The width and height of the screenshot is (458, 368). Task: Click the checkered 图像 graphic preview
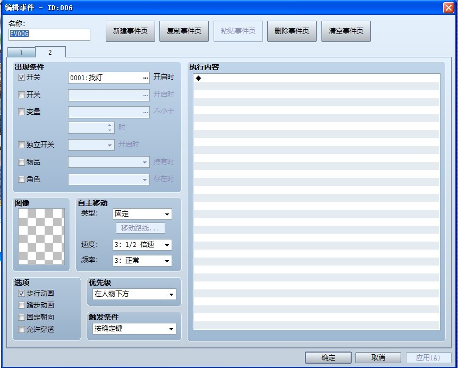point(41,236)
